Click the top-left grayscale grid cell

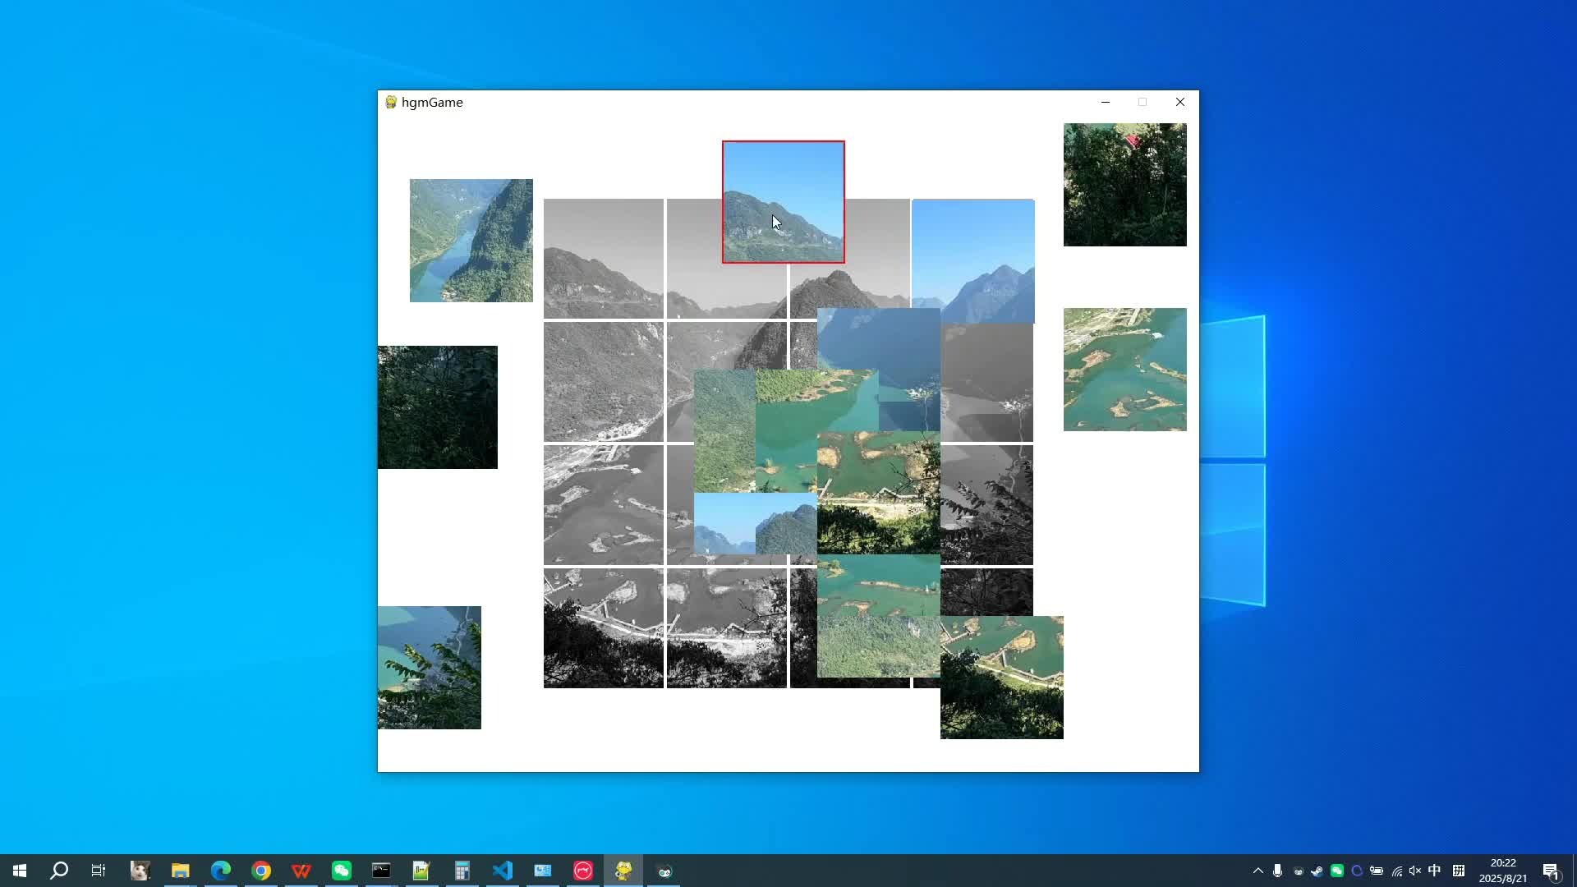(x=603, y=259)
